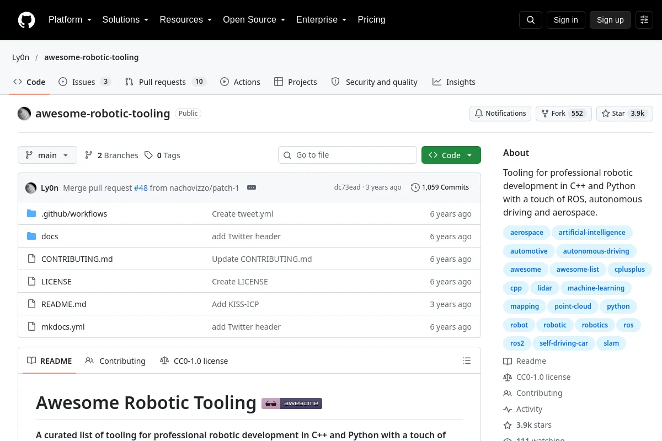Open the main branch selector dropdown
662x441 pixels.
pos(47,155)
